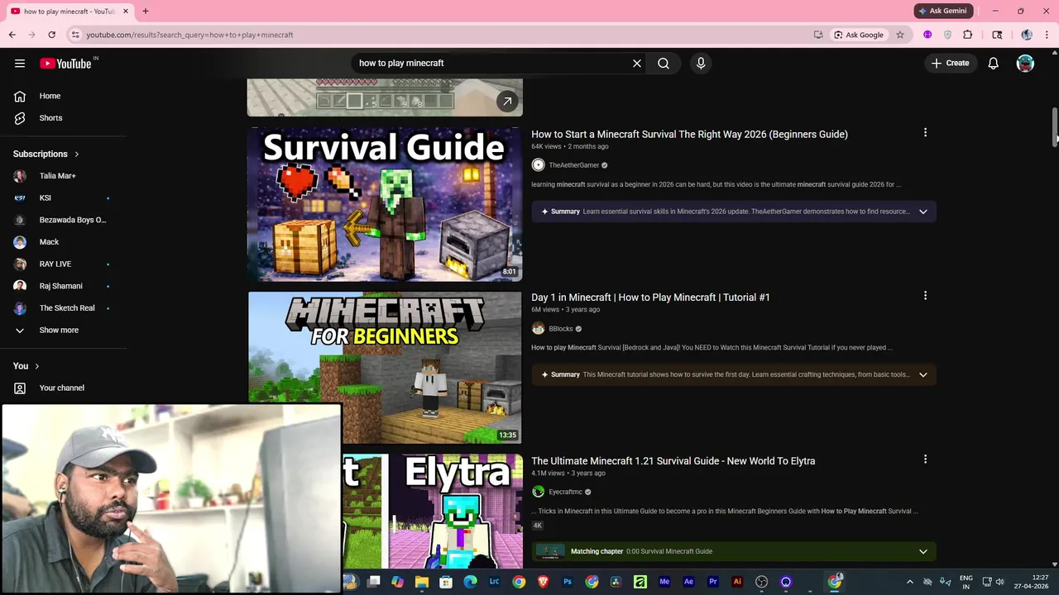Open three-dot menu for Ultimate Minecraft 1.21 video
1059x595 pixels.
tap(925, 459)
